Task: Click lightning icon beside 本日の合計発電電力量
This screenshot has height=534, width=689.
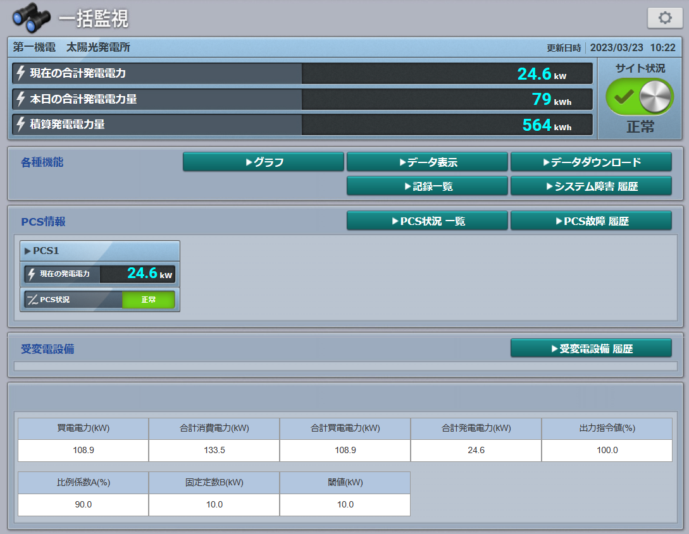Action: coord(21,99)
